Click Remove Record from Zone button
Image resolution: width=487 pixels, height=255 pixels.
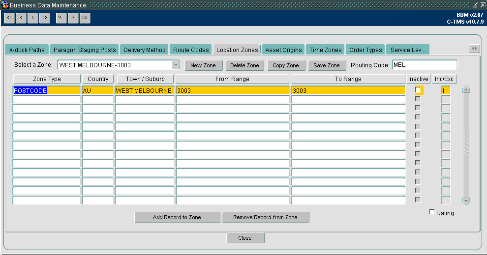pyautogui.click(x=265, y=218)
